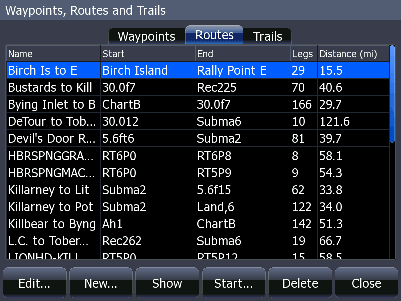Create a new route with New button
The image size is (401, 301).
tap(100, 283)
